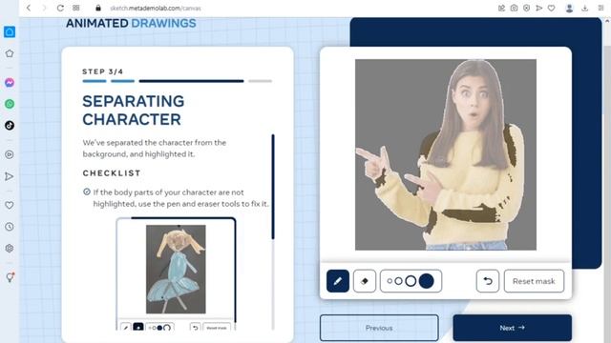Open the sidebar flow send icon
611x343 pixels.
[x=10, y=176]
